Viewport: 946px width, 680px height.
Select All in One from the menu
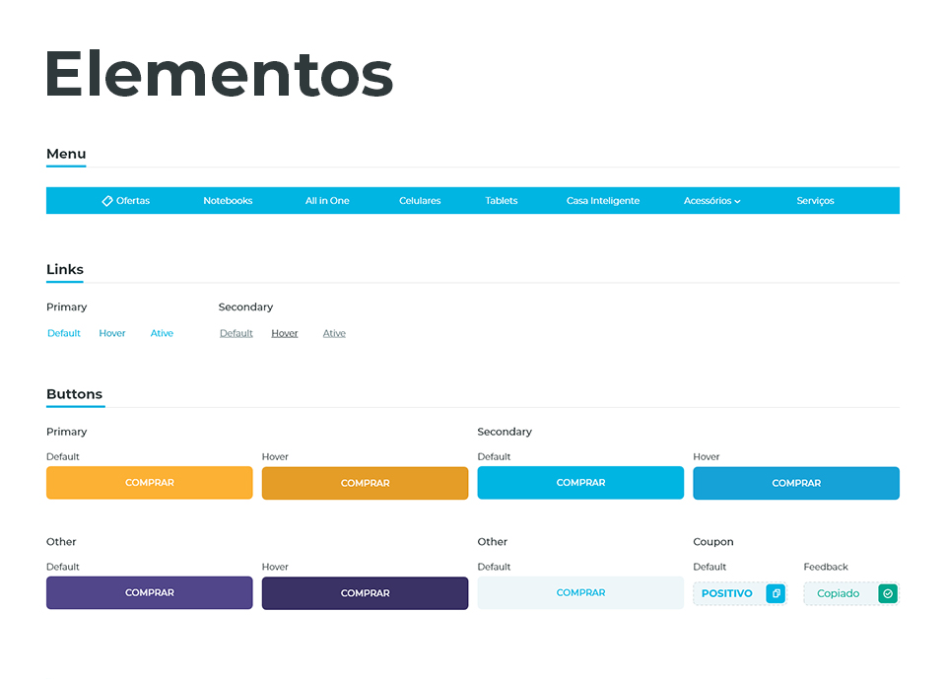point(327,201)
